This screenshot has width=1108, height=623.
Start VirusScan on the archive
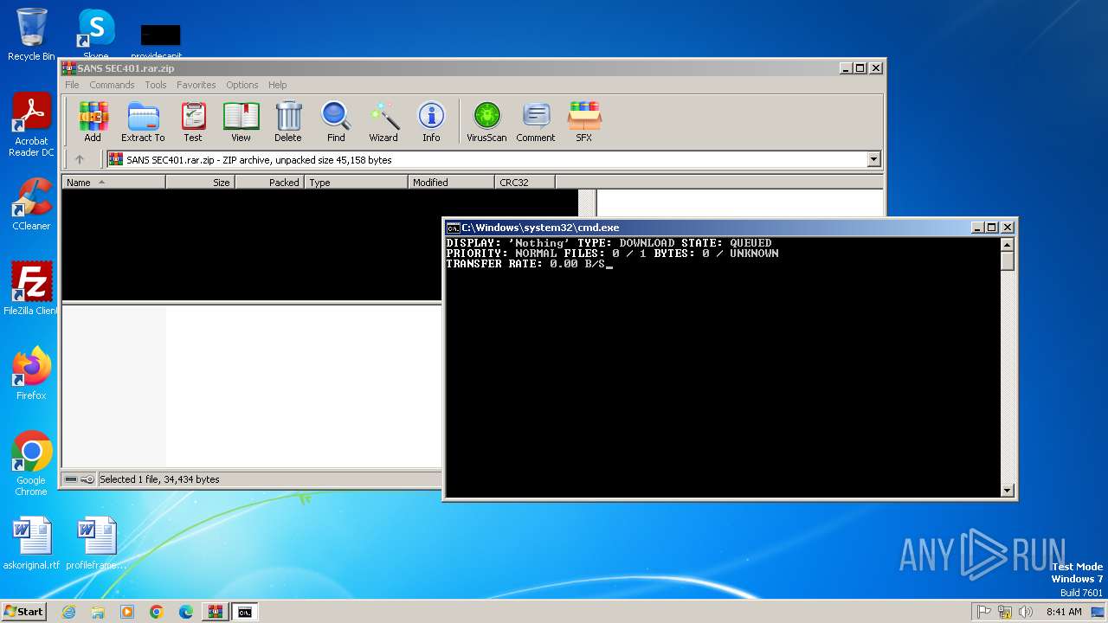tap(486, 122)
